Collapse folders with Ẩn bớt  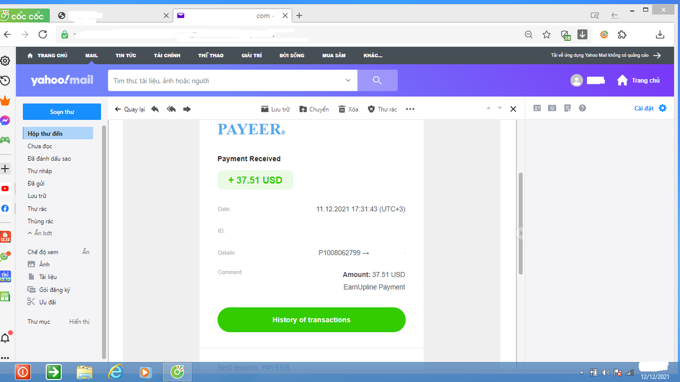(x=40, y=233)
